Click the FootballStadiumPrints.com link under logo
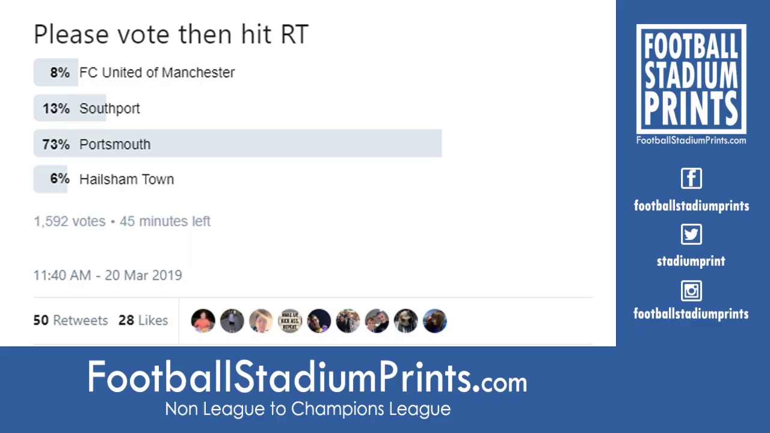Viewport: 770px width, 433px height. [691, 140]
